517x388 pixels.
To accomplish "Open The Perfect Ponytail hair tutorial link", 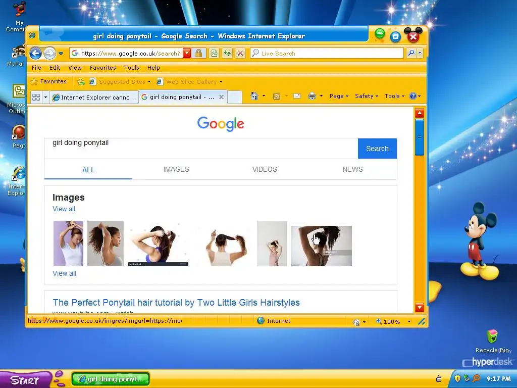I will tap(176, 303).
